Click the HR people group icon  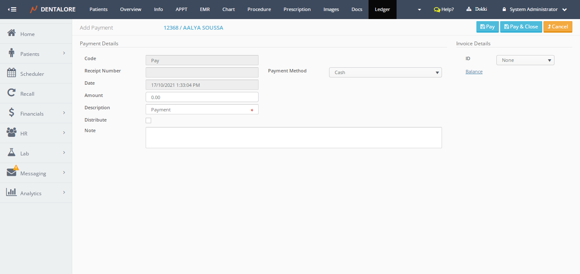[x=11, y=133]
